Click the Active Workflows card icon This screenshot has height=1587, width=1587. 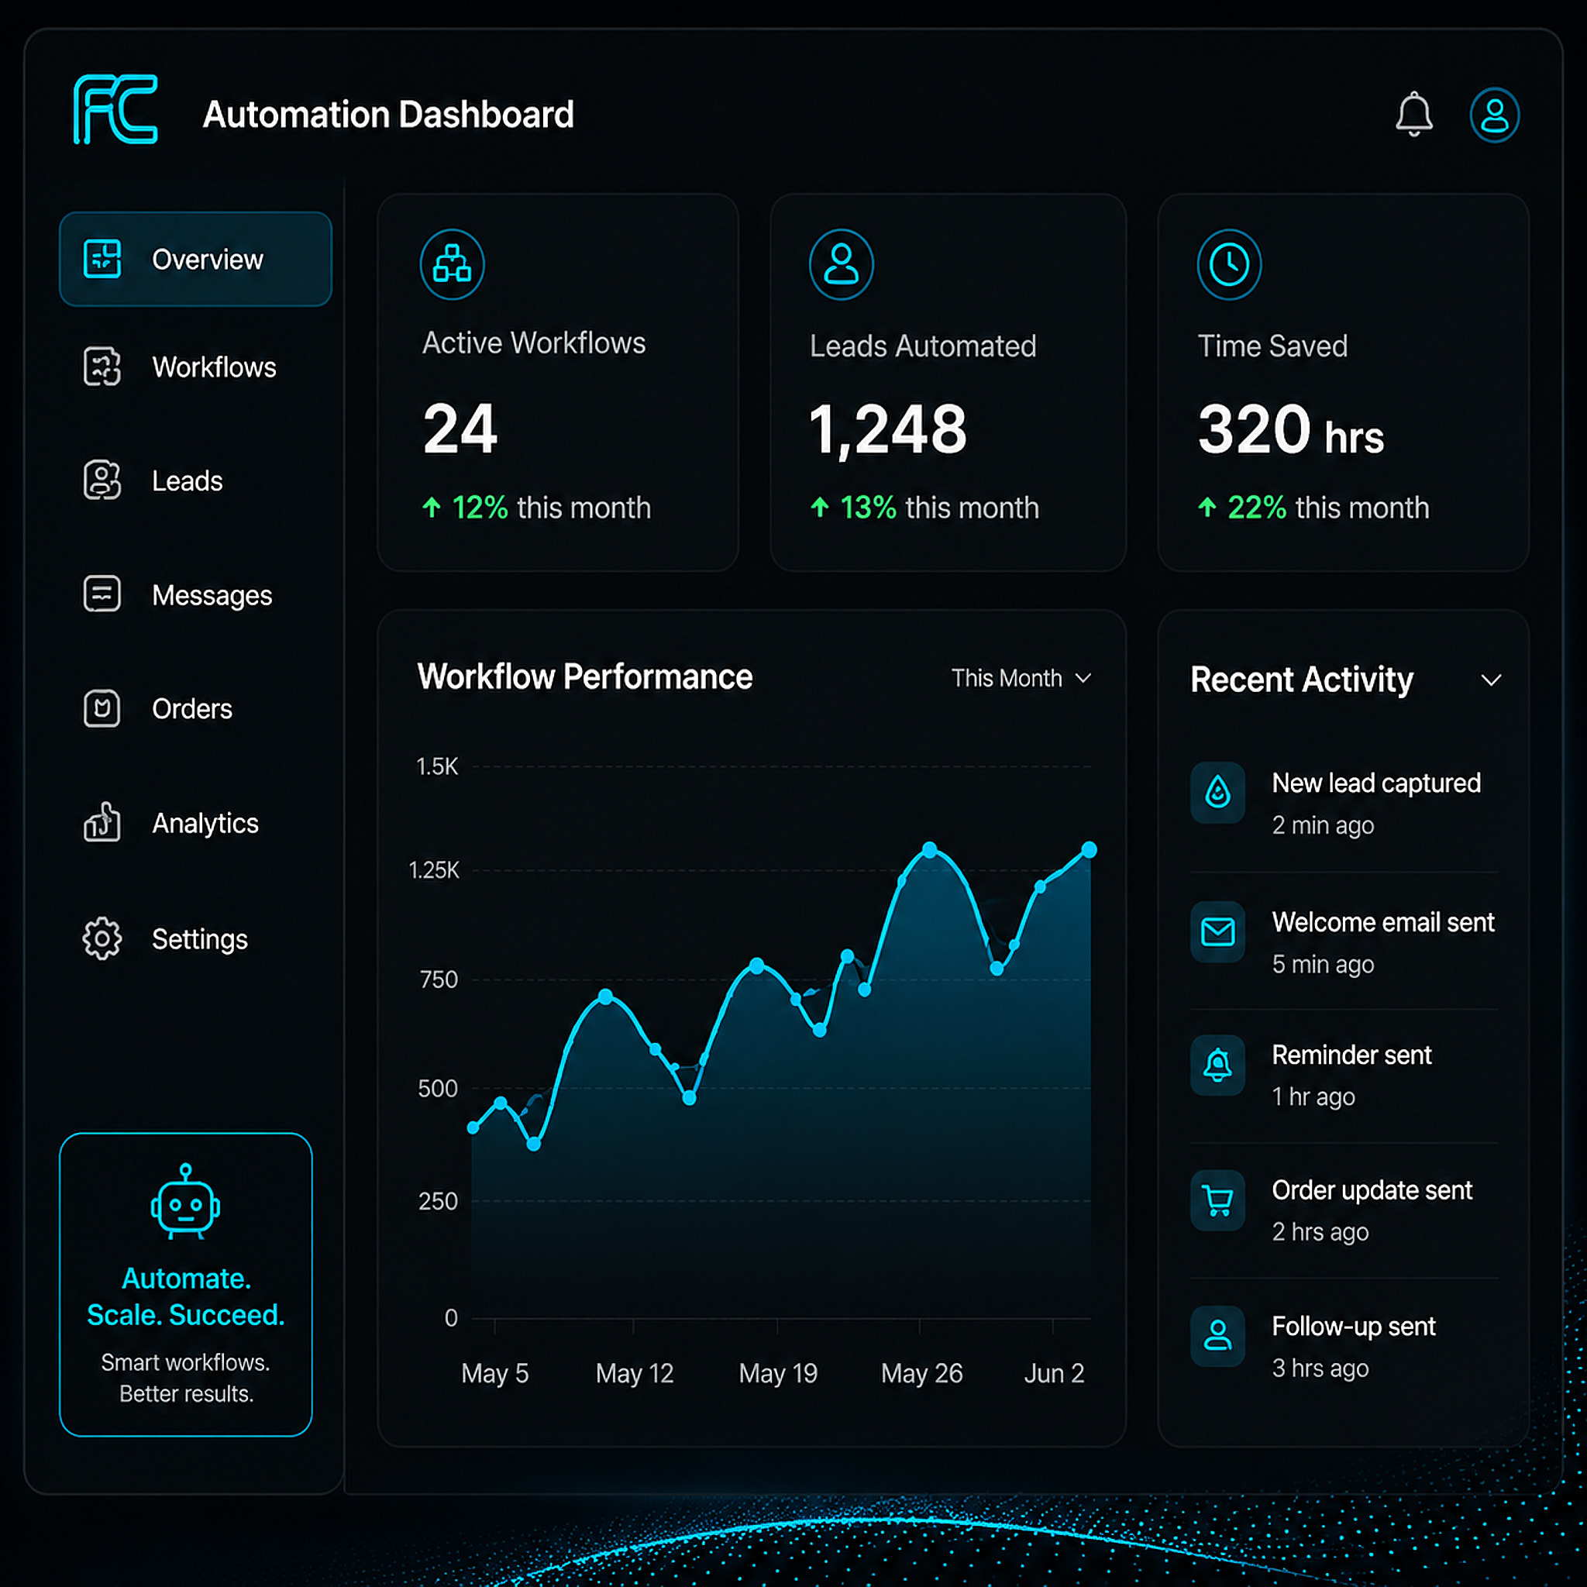452,264
